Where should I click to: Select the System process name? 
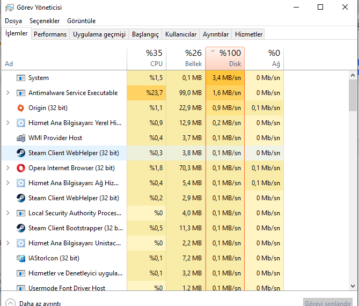tap(39, 78)
